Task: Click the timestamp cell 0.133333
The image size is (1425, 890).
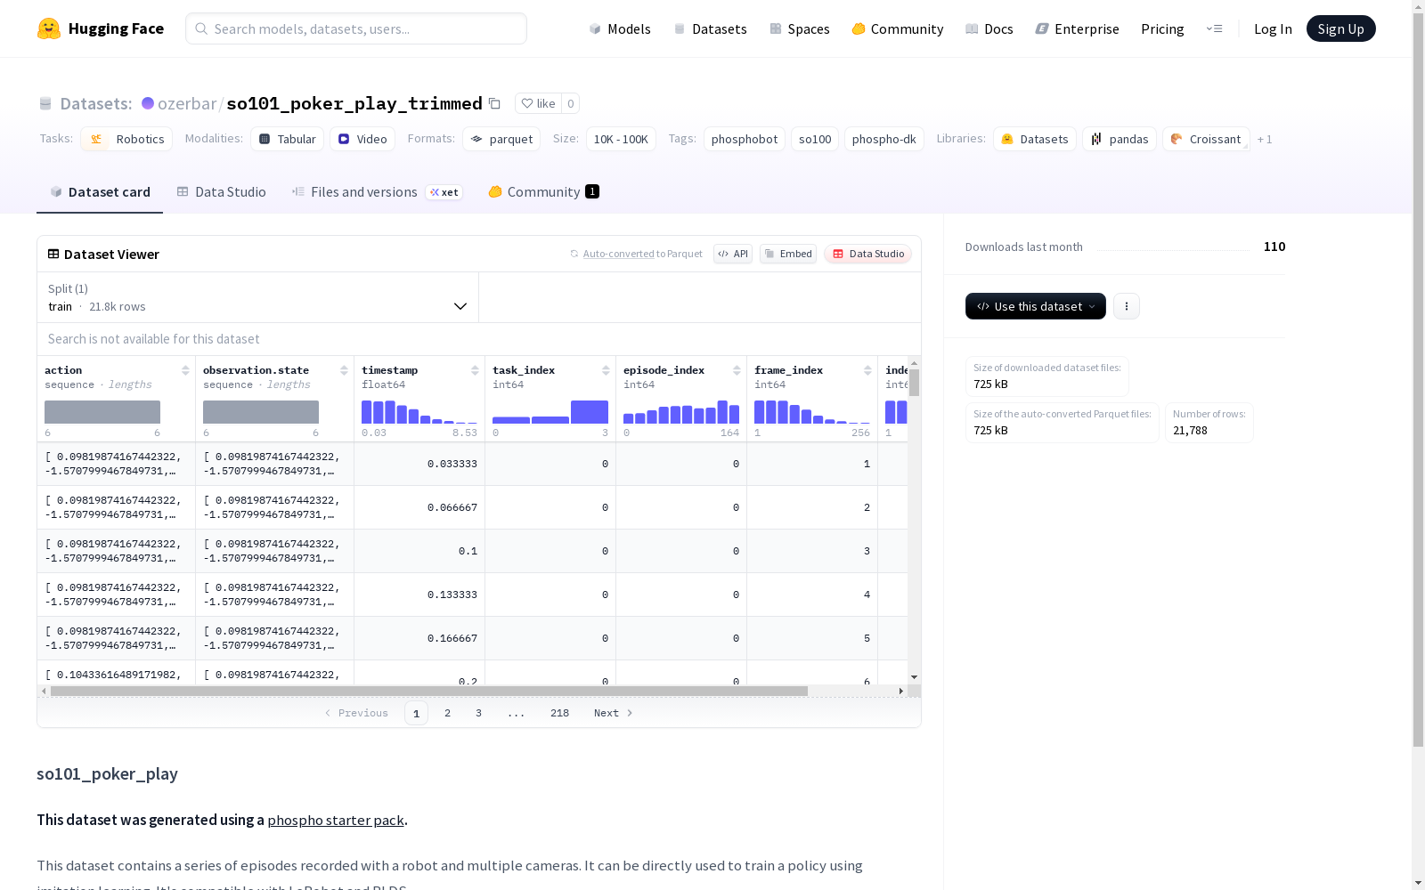Action: point(419,595)
